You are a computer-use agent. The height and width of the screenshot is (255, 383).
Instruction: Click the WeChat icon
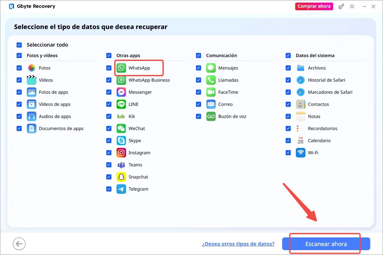[121, 128]
